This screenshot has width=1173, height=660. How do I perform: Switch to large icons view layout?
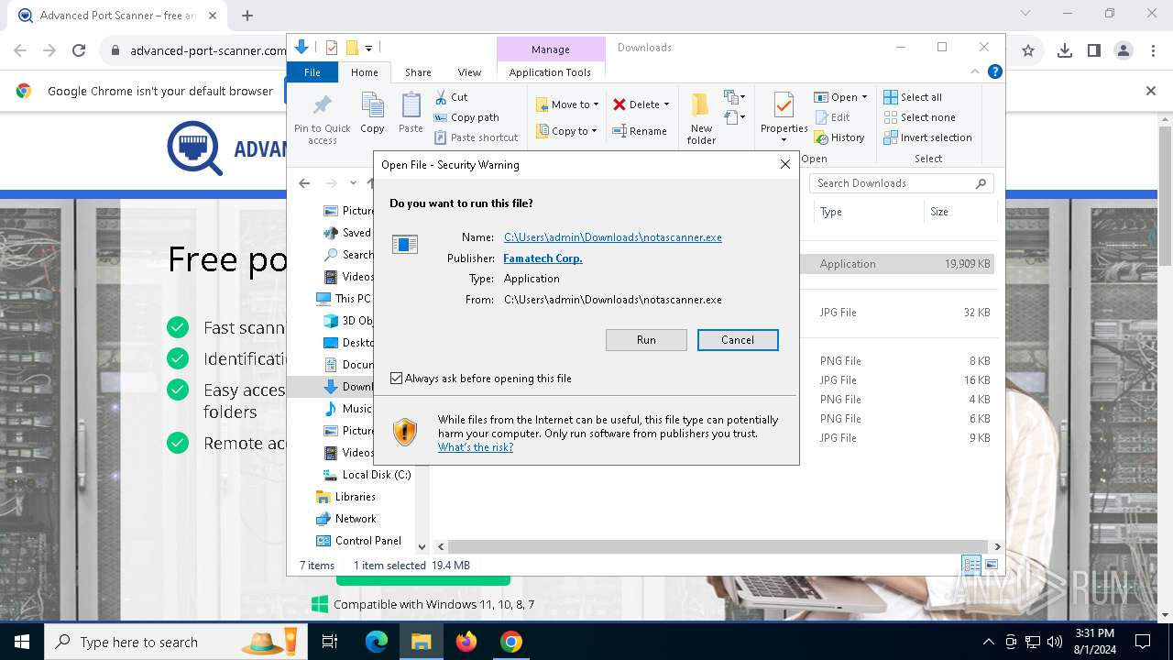point(990,565)
